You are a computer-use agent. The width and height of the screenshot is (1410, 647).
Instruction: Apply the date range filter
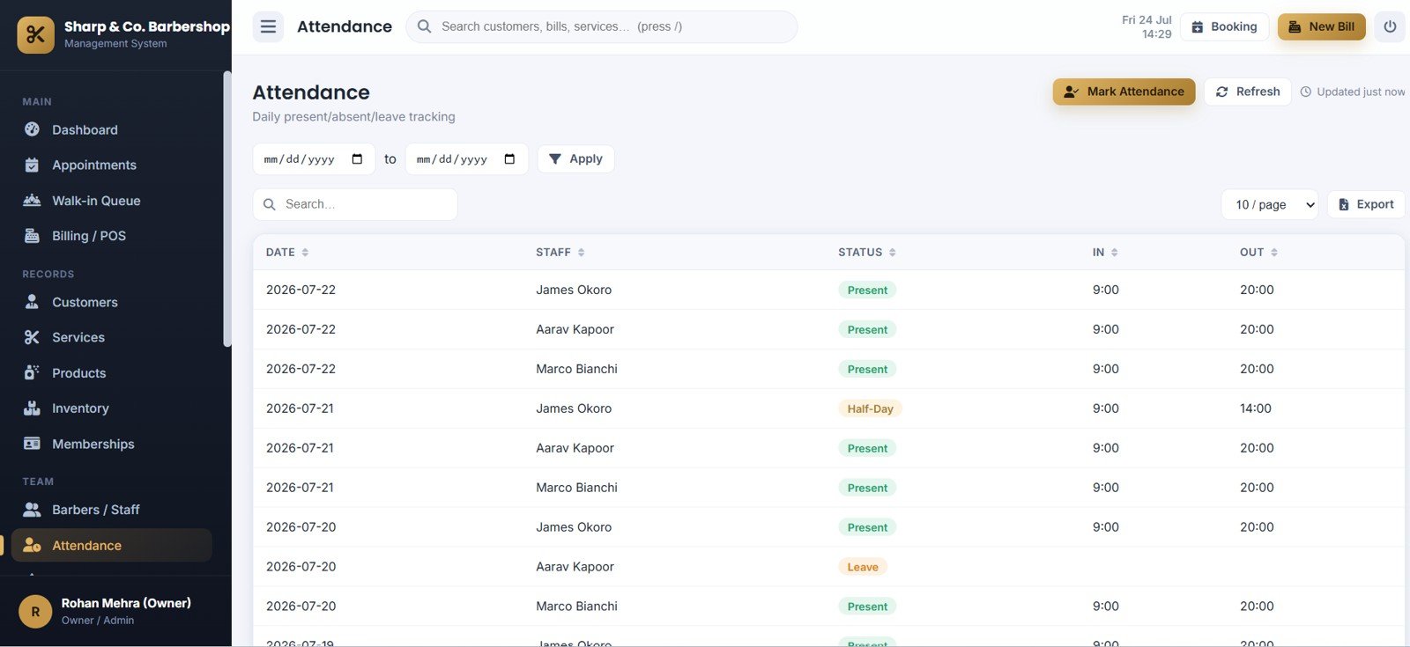[x=575, y=158]
